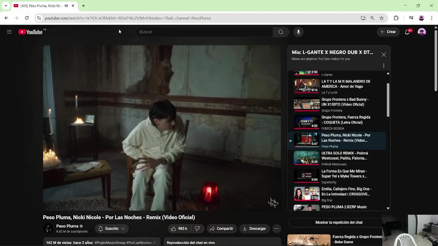Click the Compartir share button
This screenshot has height=246, width=438.
(x=221, y=229)
